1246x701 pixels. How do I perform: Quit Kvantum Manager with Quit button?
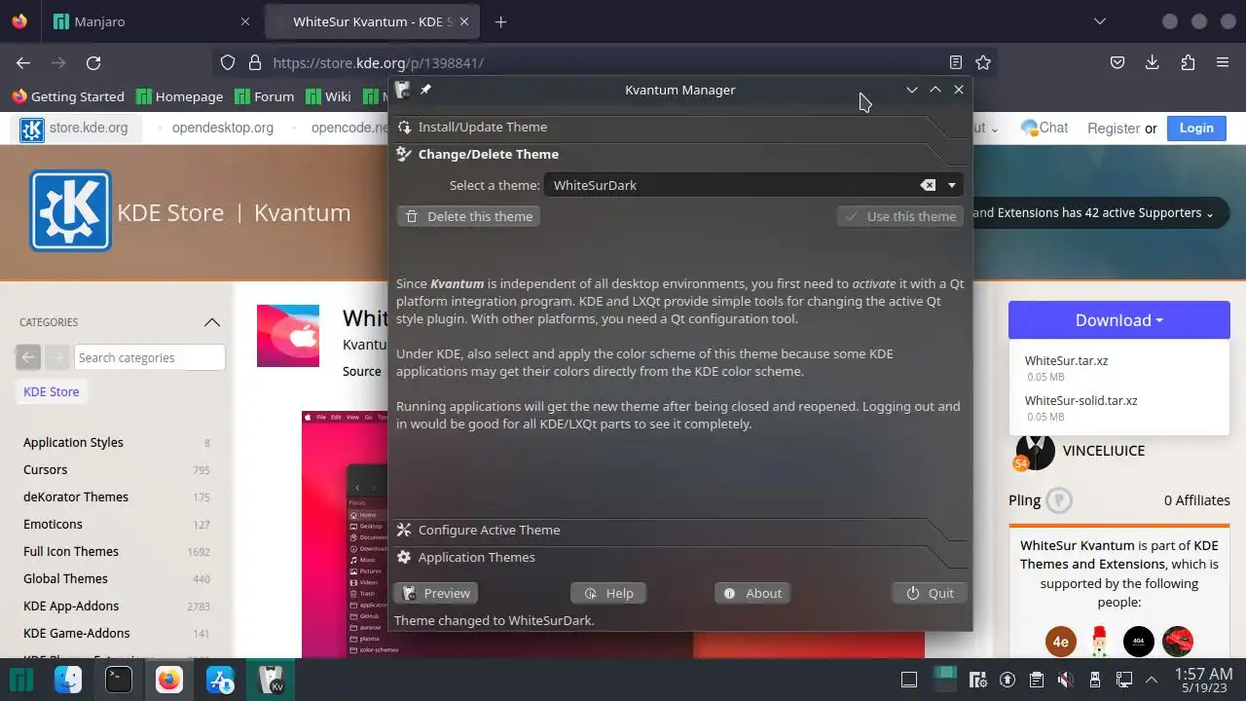(x=930, y=593)
